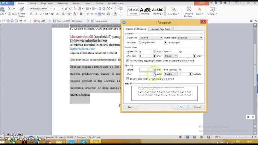Click the Print icon in quick access bar
Screen dimensions: 258x145
[x=12, y=21]
